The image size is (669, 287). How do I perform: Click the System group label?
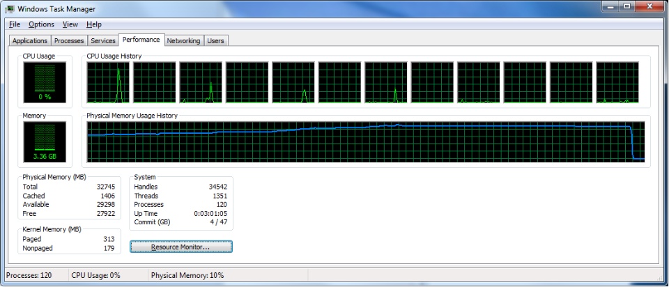[x=145, y=177]
